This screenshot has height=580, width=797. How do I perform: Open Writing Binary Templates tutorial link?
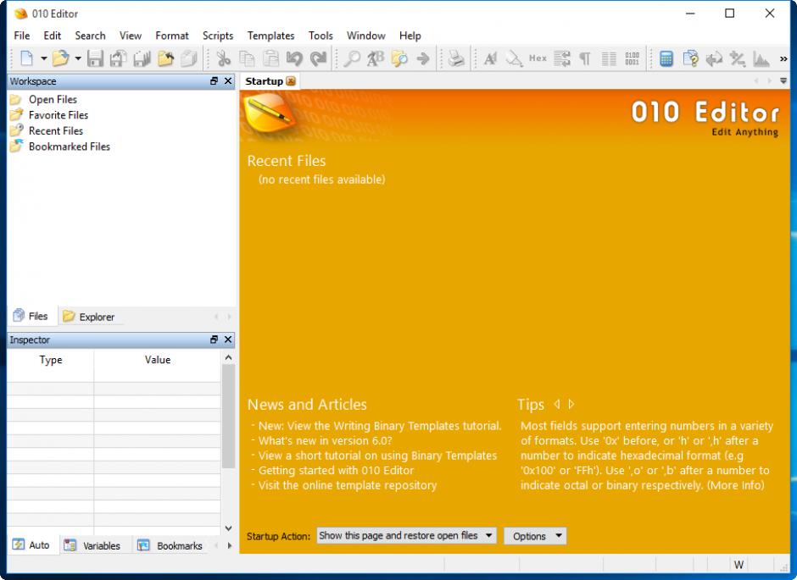380,426
